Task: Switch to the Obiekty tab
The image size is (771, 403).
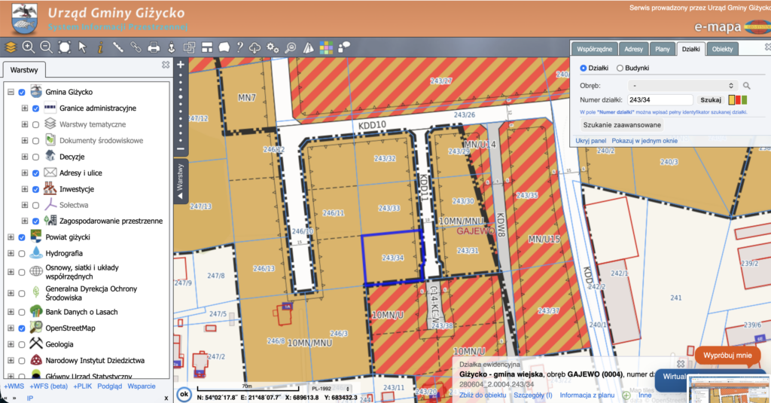Action: (x=722, y=49)
